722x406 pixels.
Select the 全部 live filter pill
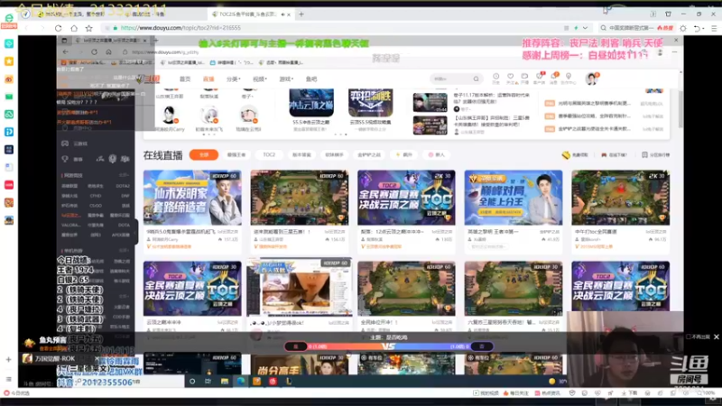204,154
